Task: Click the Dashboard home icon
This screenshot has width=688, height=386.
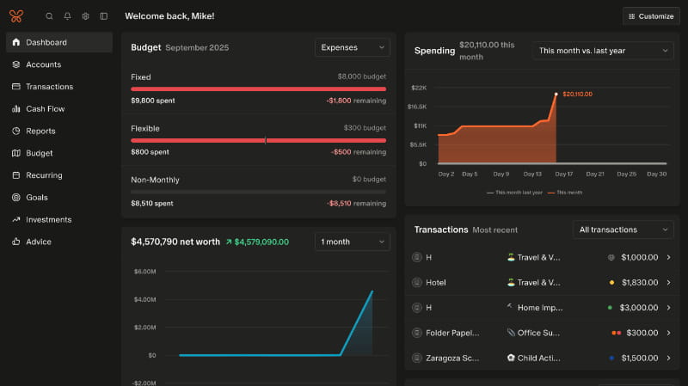Action: (16, 42)
